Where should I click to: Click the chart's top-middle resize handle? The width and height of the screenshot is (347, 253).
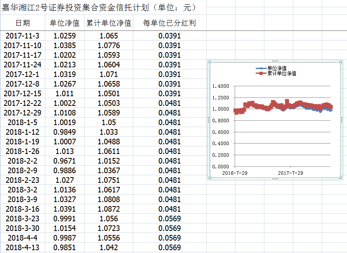click(x=275, y=61)
